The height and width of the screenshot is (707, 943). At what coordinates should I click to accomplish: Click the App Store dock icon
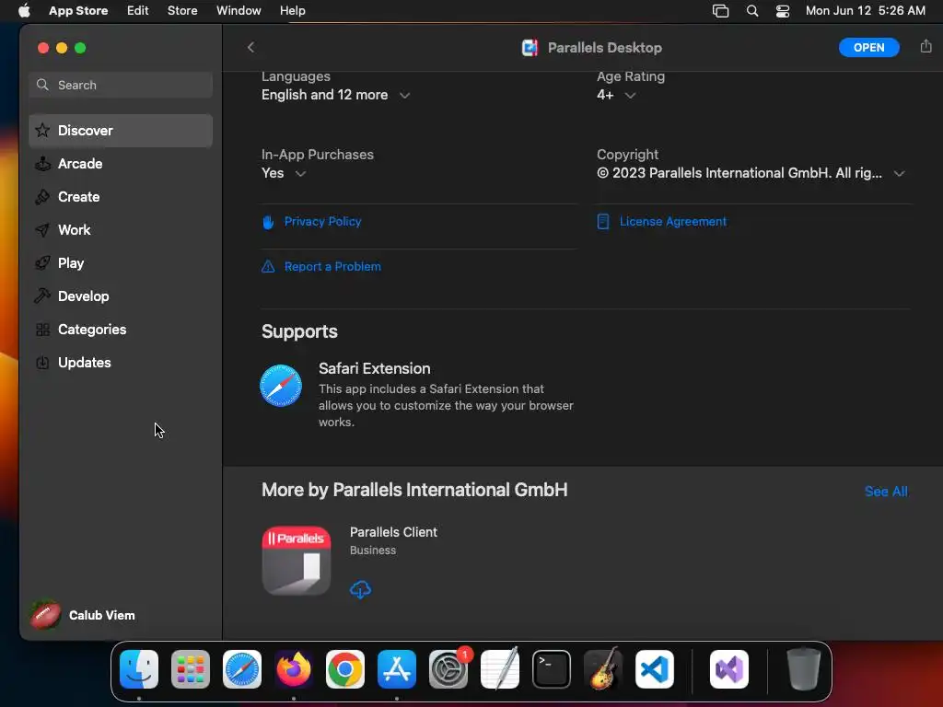[397, 669]
